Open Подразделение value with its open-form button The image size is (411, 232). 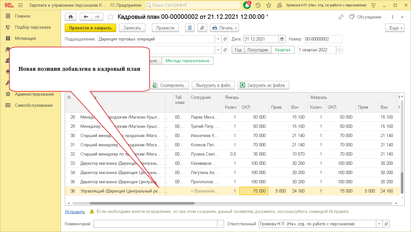click(x=225, y=39)
